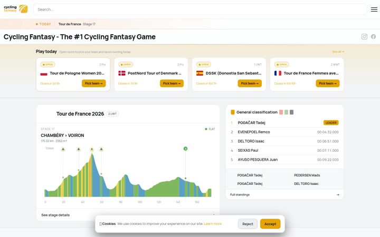Select the green jersey classification swatch
The width and height of the screenshot is (380, 237).
pos(286,112)
